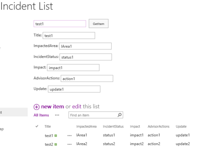Click the ImpactedArea input field

tap(85, 46)
